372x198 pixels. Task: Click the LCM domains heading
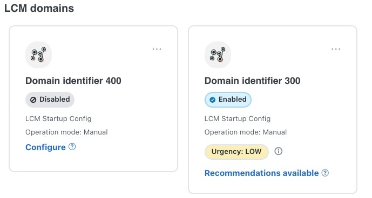click(39, 8)
